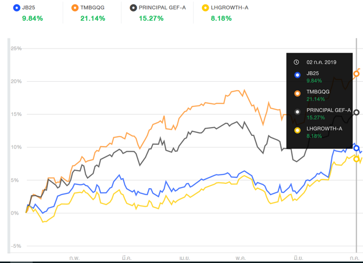Screen dimensions: 363x263
Task: Click the 21.14% value under TMBGQG legend
Action: (93, 18)
